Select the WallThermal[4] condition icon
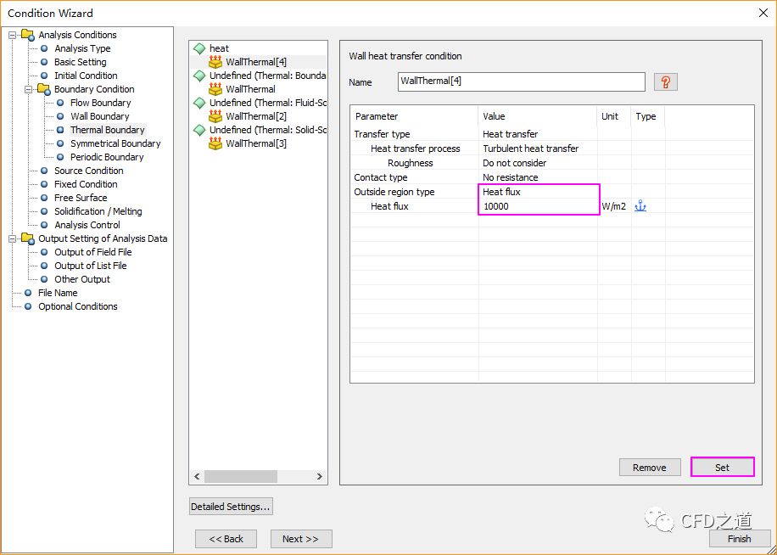 pyautogui.click(x=215, y=62)
